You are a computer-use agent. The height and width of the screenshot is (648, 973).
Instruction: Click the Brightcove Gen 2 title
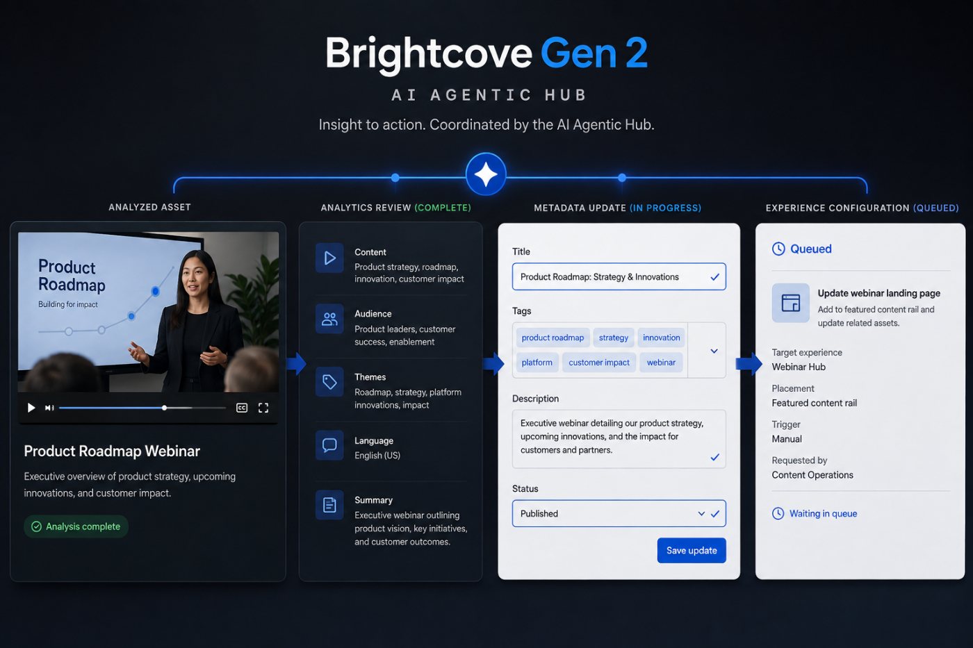click(x=486, y=53)
